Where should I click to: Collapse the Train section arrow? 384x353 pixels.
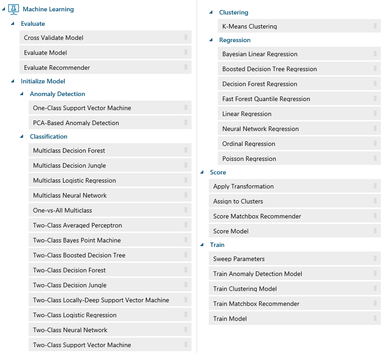click(202, 245)
